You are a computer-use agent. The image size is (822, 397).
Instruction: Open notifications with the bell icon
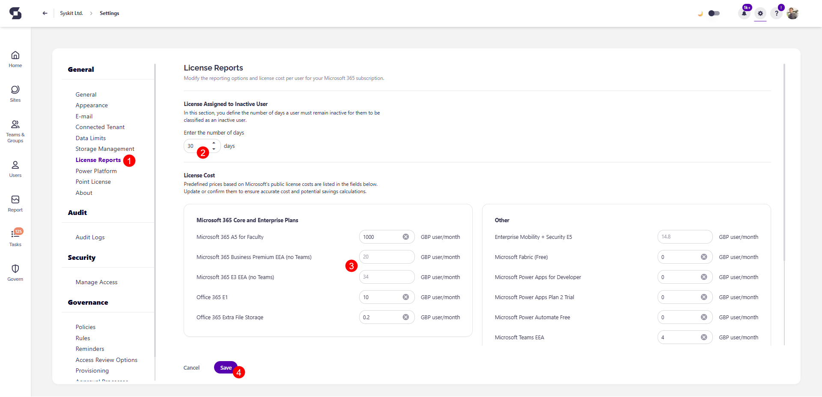tap(744, 13)
